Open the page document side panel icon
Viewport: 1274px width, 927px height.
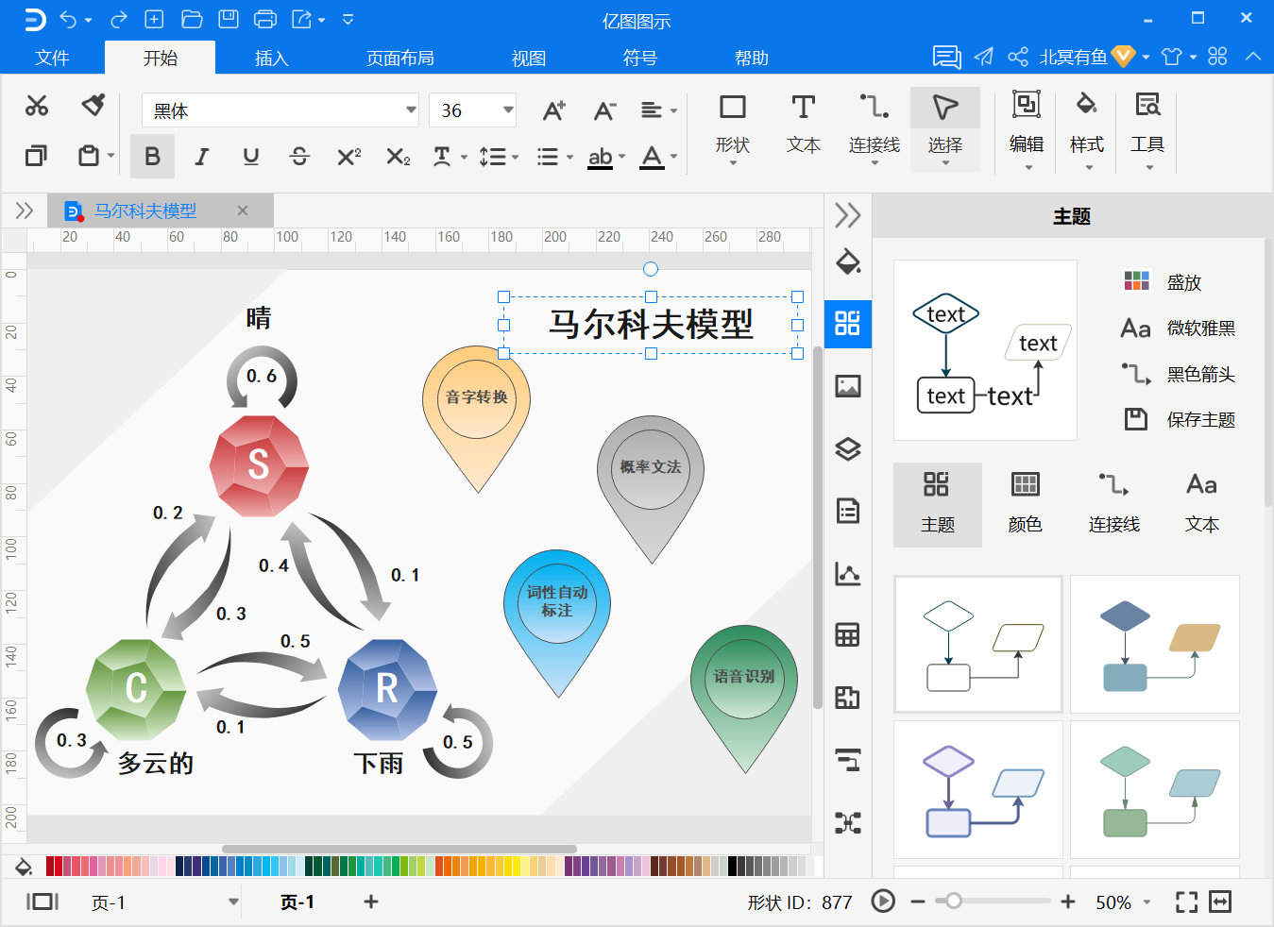point(848,511)
